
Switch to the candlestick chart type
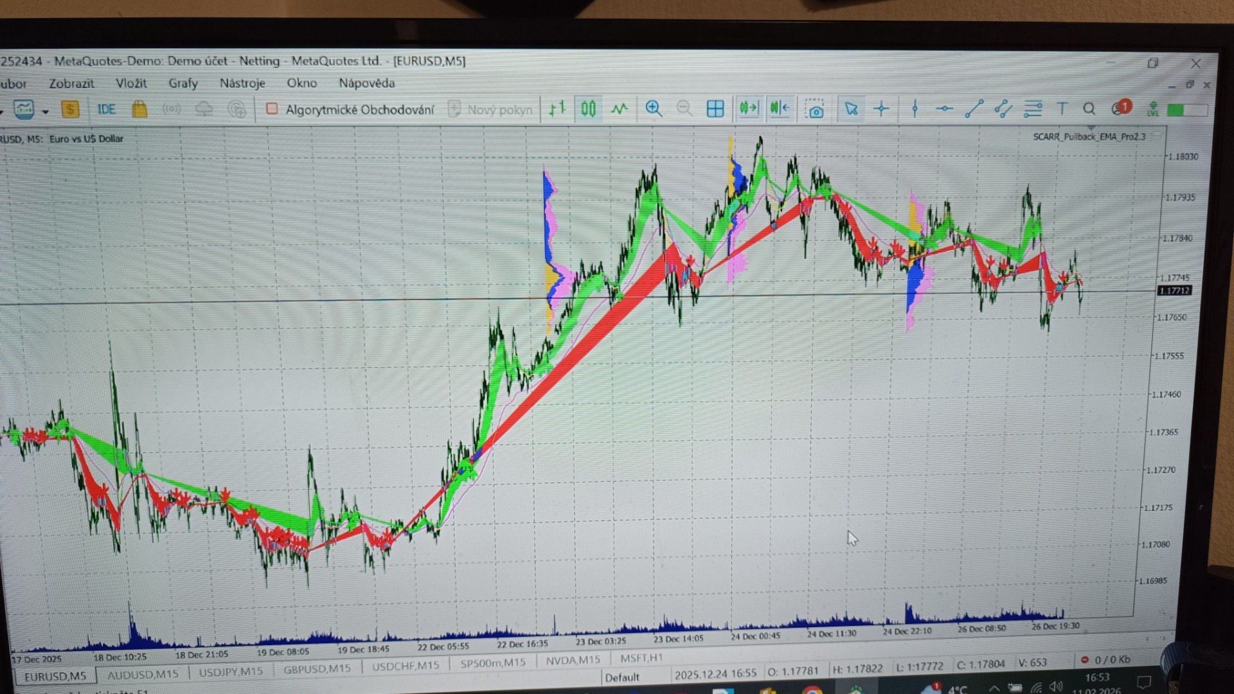point(588,109)
